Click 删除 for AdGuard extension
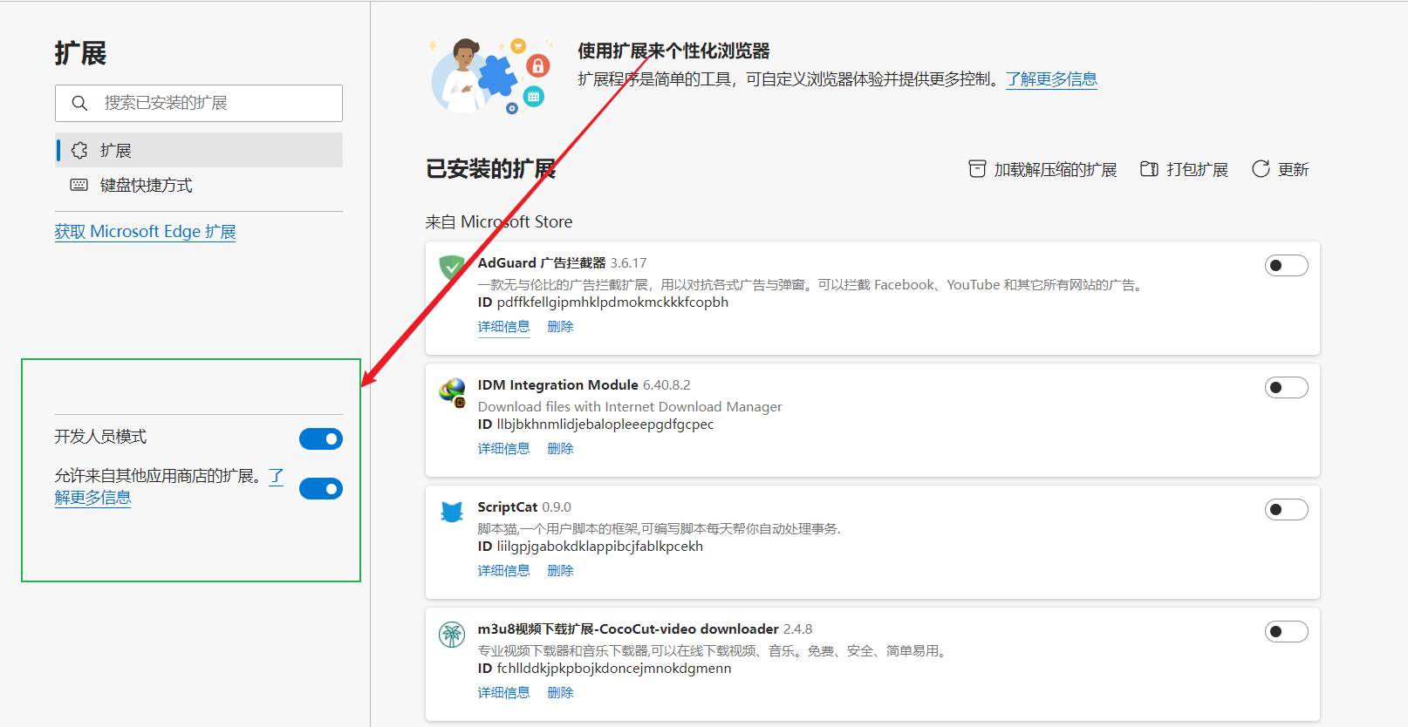The image size is (1408, 727). tap(560, 327)
